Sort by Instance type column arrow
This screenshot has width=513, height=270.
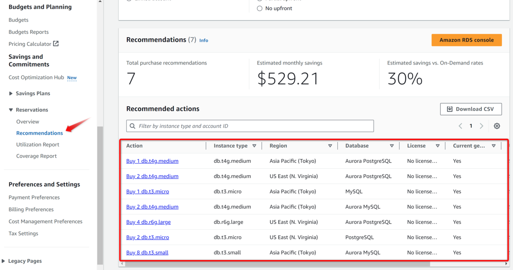tap(254, 146)
